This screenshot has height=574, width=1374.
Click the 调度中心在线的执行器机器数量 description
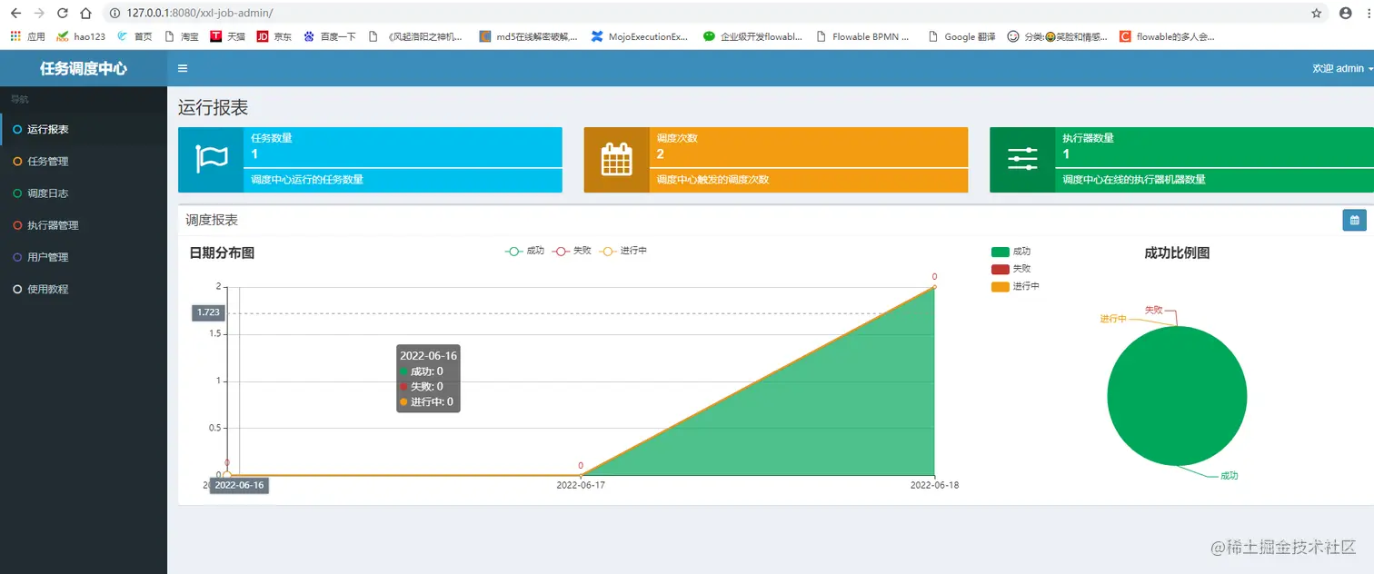(1134, 180)
